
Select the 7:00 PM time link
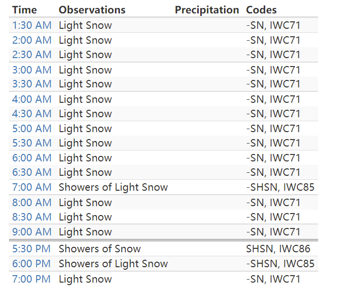31,279
